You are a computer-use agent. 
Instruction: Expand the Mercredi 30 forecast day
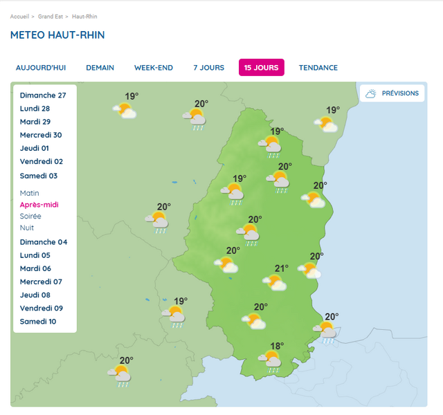[x=41, y=135]
